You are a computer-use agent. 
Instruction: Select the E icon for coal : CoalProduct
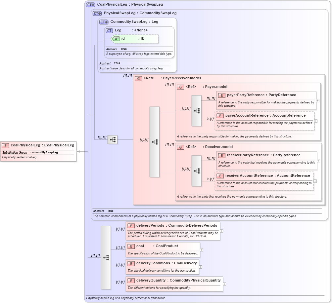(130, 246)
